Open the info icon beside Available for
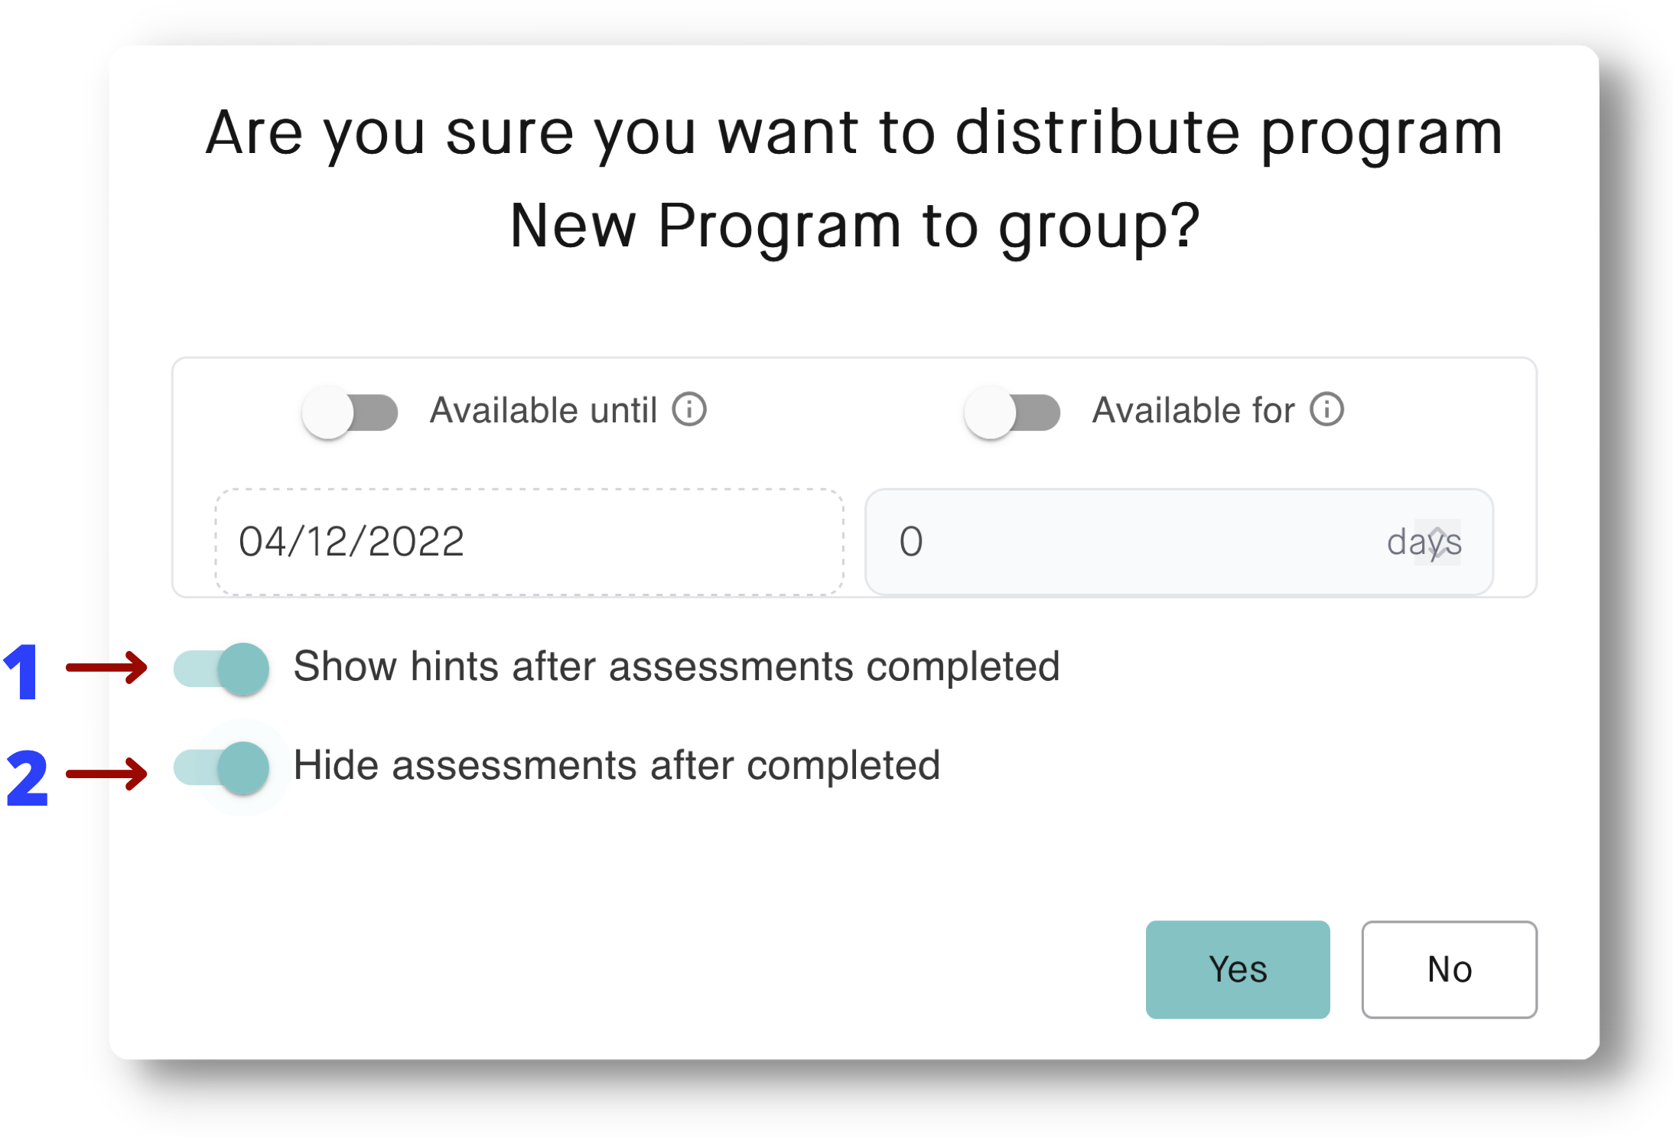 [1326, 409]
